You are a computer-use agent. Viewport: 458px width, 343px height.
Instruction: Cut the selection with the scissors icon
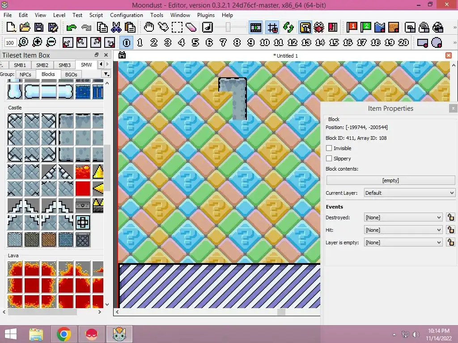click(x=116, y=27)
